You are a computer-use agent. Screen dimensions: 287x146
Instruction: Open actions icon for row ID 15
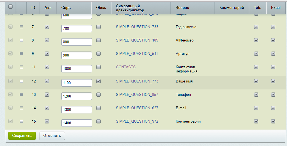coord(21,121)
